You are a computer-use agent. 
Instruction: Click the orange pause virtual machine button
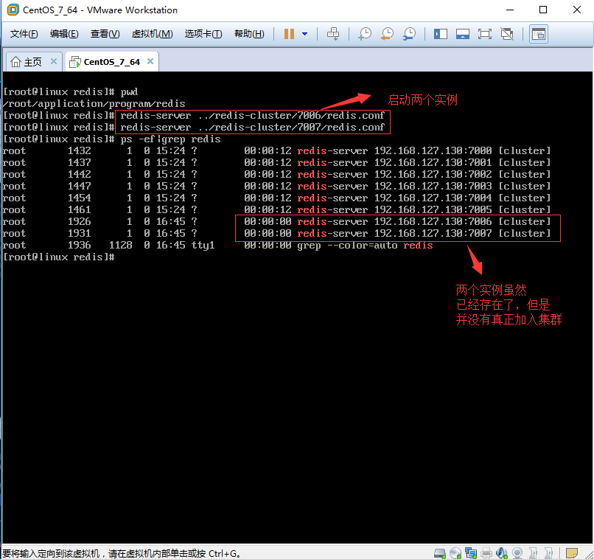point(289,34)
